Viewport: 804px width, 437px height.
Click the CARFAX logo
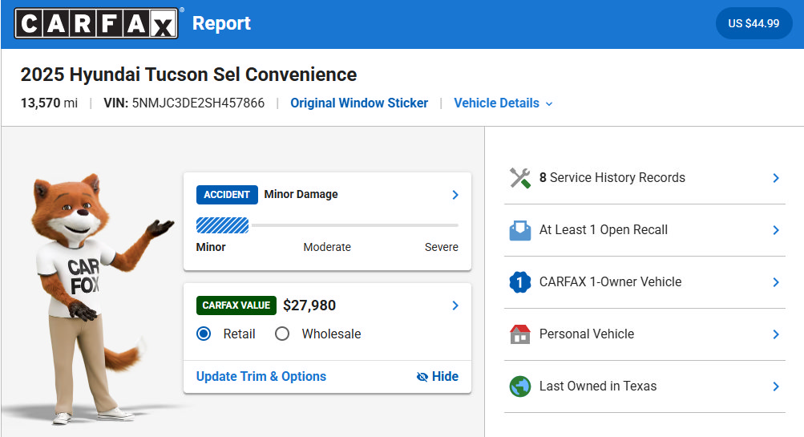96,23
